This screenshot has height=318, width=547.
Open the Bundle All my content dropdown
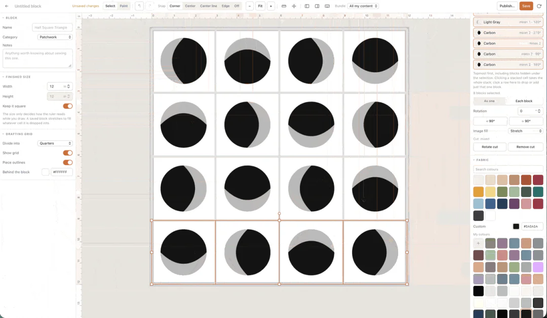pyautogui.click(x=363, y=6)
